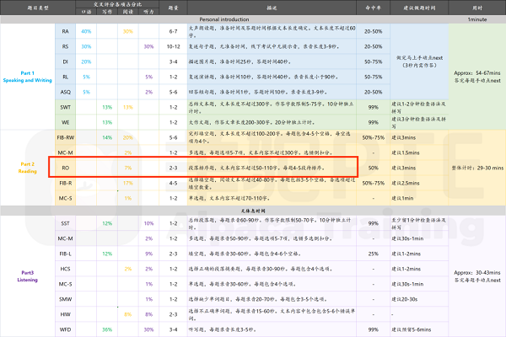Click the 'Part3 Listening' section label
Image resolution: width=506 pixels, height=337 pixels.
click(x=28, y=276)
